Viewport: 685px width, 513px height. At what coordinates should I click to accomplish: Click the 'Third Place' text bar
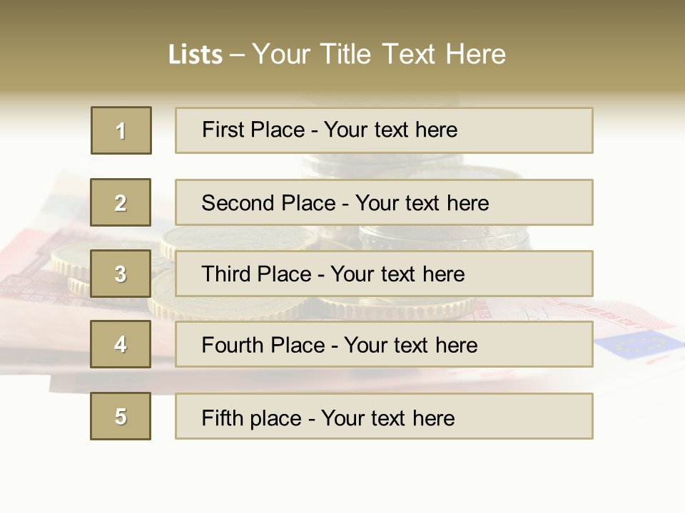tap(384, 274)
